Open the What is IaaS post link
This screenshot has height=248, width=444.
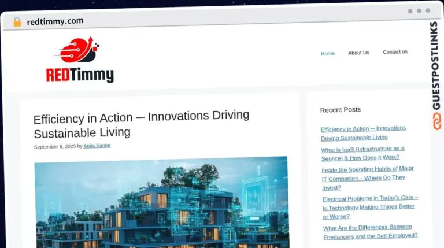click(x=362, y=153)
